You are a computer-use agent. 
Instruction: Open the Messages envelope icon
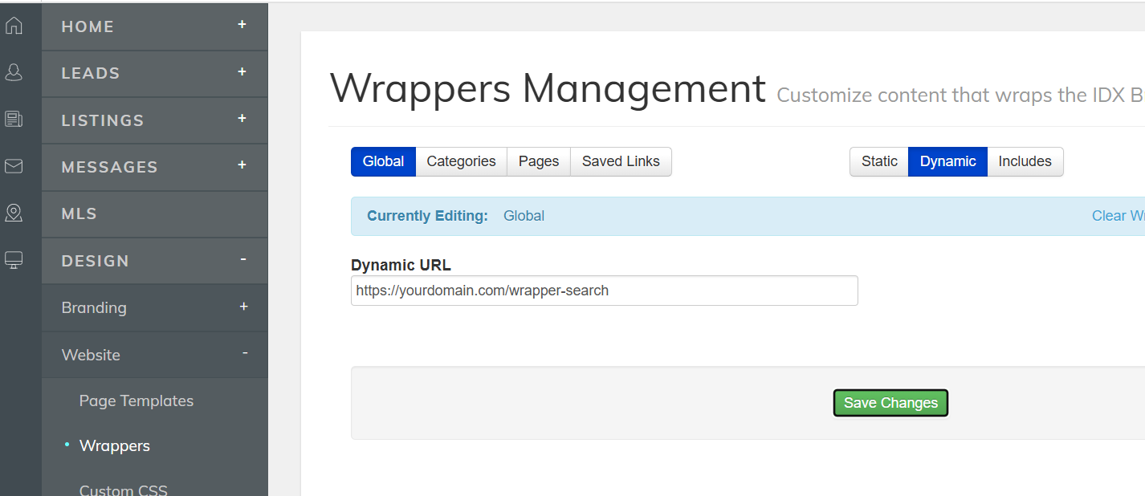click(14, 166)
